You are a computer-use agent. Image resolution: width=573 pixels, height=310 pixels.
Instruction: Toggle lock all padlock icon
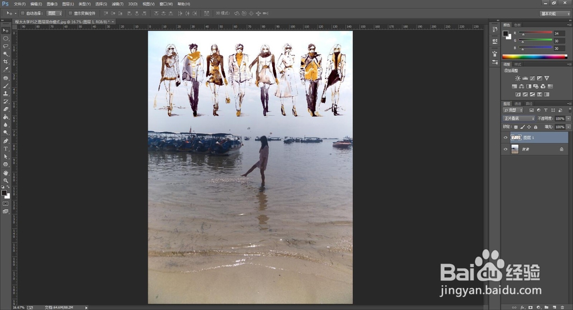point(536,127)
